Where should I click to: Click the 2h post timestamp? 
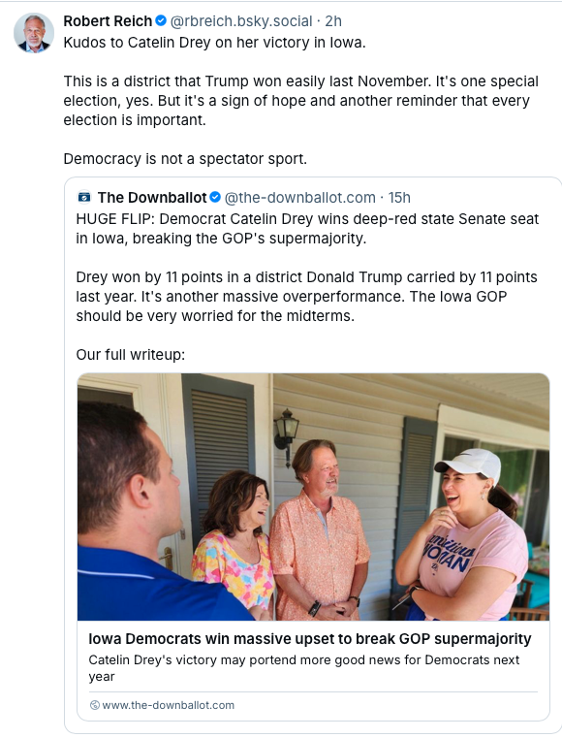tap(333, 21)
